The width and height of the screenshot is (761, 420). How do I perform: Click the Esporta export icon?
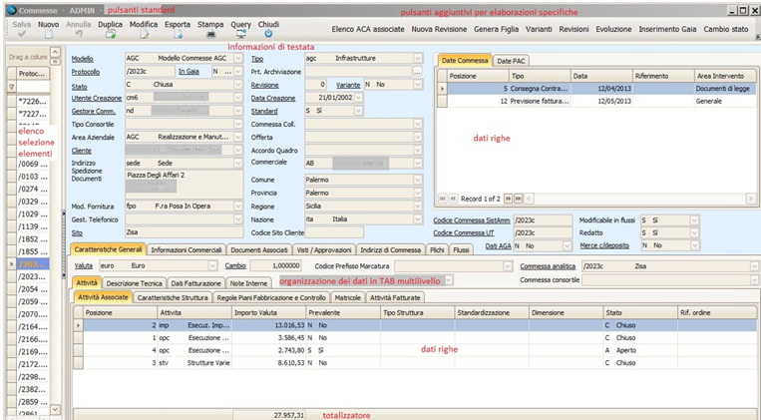(177, 34)
